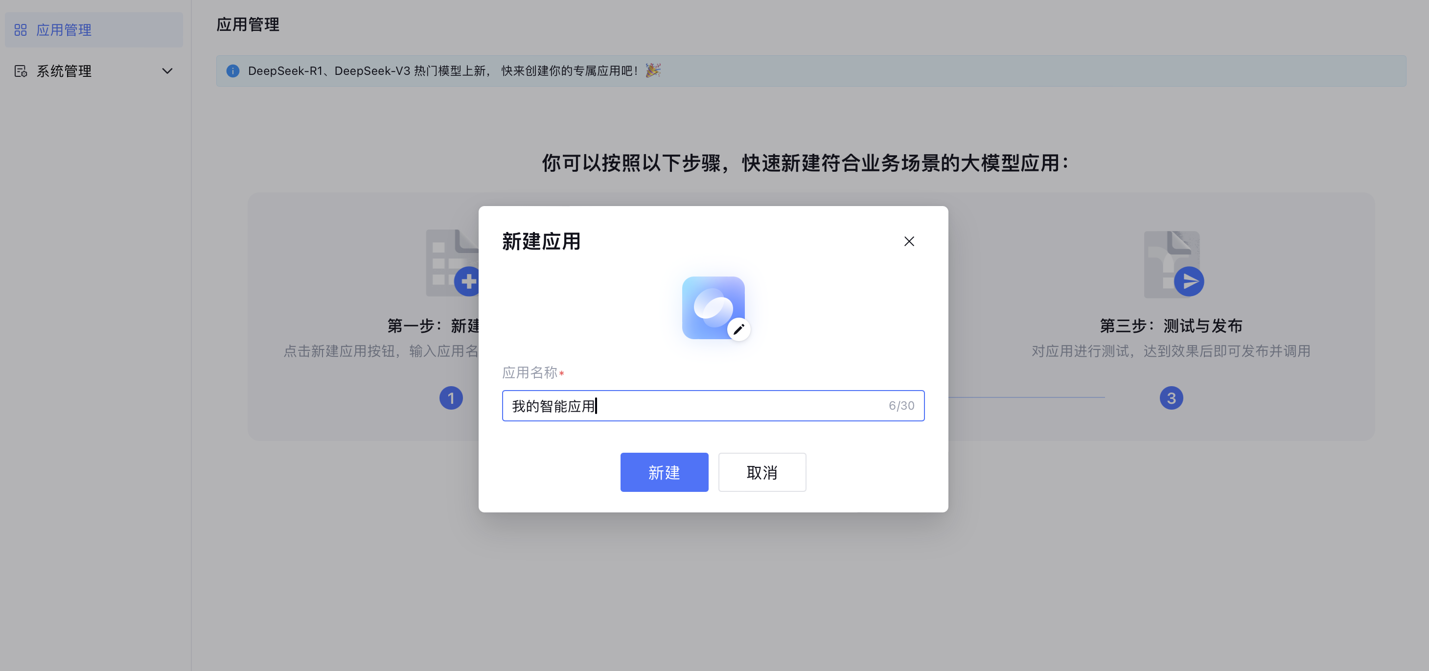Click the party popper emoji in banner
This screenshot has width=1429, height=671.
[x=653, y=70]
